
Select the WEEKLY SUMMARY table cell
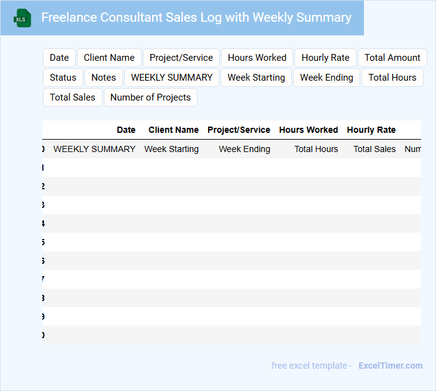[94, 149]
